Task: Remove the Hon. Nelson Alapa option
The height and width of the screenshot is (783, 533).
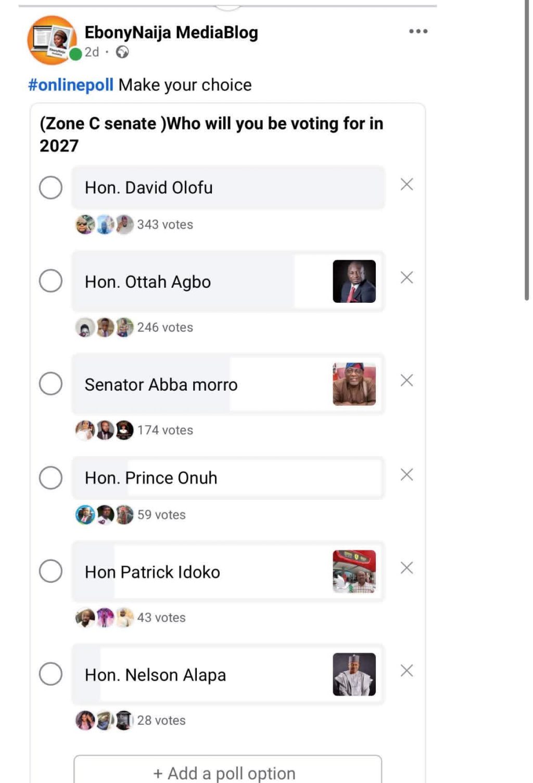Action: (407, 671)
